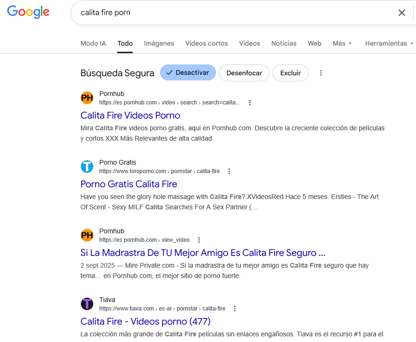This screenshot has width=416, height=342.
Task: Clear the search field with the X
Action: [401, 13]
